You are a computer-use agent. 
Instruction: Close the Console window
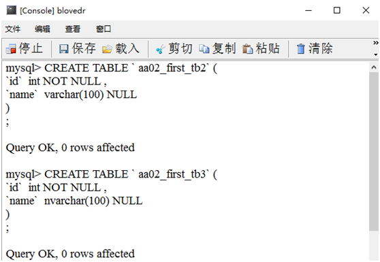pos(366,10)
